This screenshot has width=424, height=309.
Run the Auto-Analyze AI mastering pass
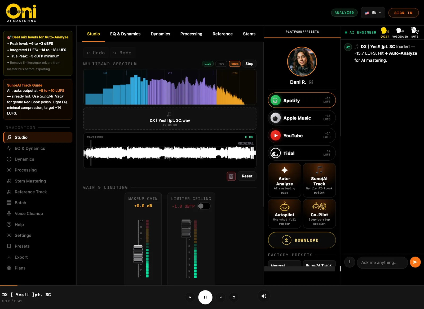(285, 180)
